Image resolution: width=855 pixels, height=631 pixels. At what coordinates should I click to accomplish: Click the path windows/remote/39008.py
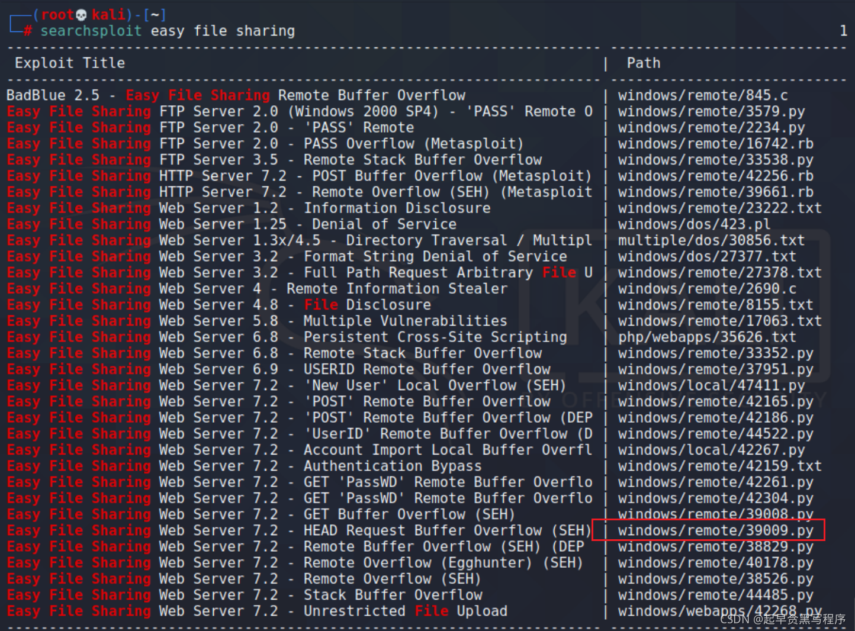[x=715, y=514]
